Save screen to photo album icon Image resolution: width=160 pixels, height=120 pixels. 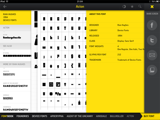[x=152, y=70]
